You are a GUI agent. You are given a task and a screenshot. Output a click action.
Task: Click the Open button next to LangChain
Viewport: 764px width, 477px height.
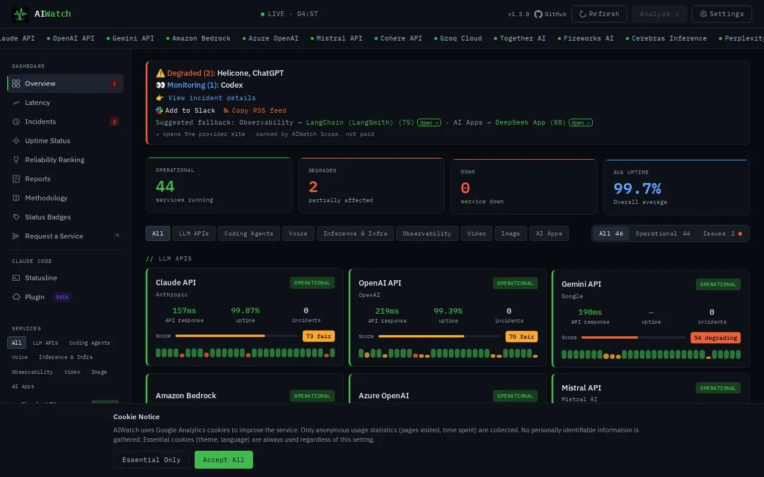coord(429,123)
